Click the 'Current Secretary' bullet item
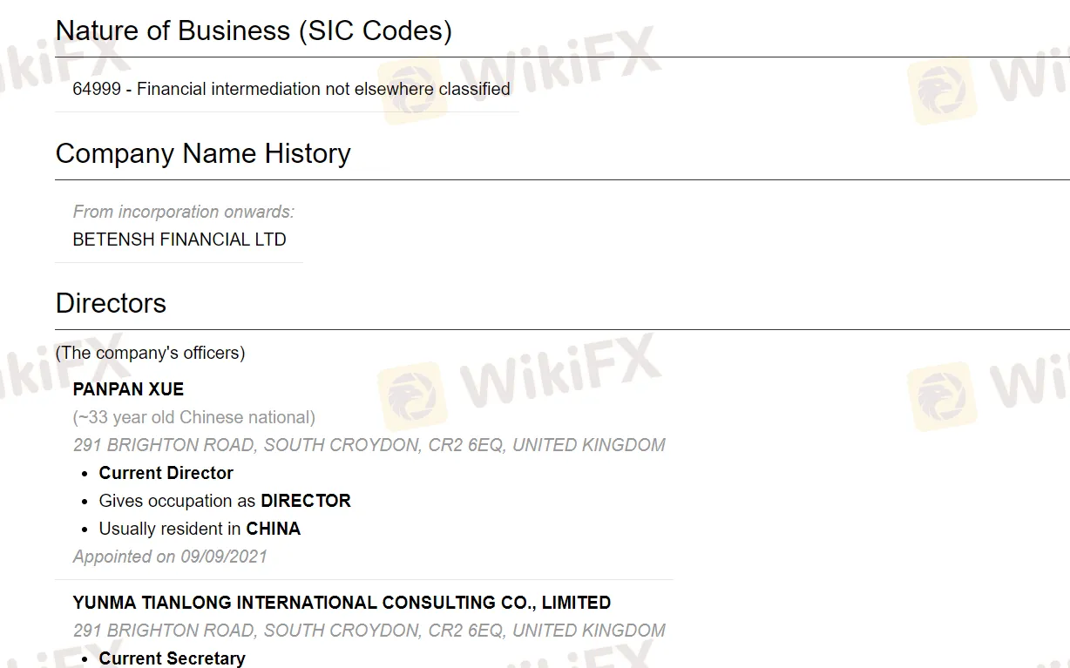 172,658
